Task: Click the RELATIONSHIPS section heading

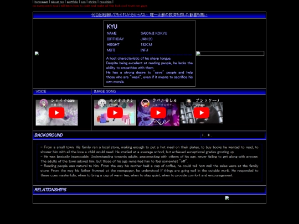Action: tap(50, 190)
